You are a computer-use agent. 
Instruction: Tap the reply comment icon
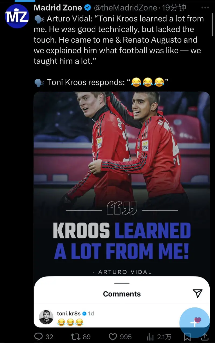(39, 337)
